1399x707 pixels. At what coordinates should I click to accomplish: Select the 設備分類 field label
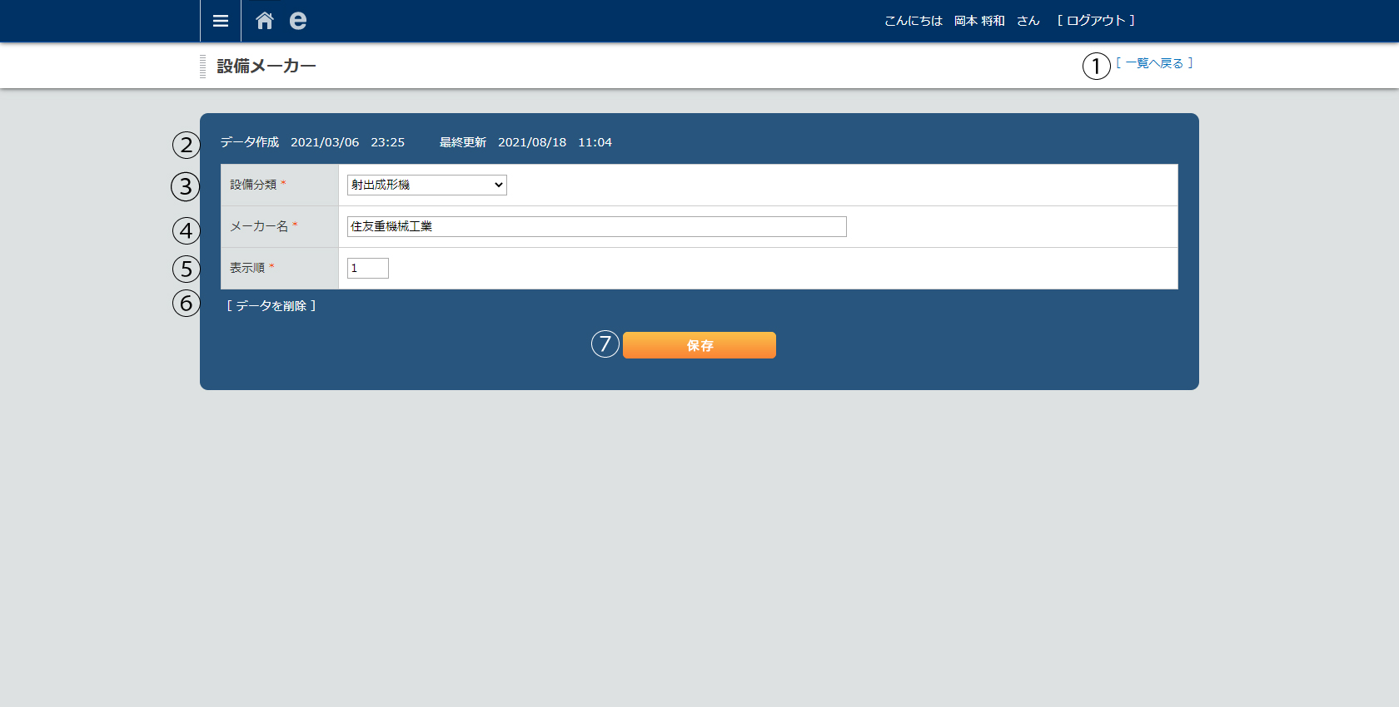pos(253,185)
